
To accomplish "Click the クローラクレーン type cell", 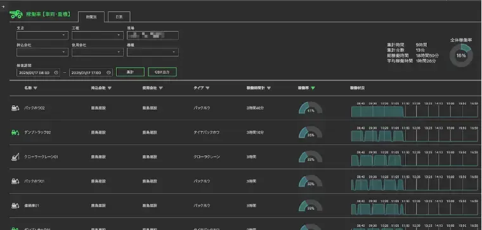I will click(x=207, y=157).
